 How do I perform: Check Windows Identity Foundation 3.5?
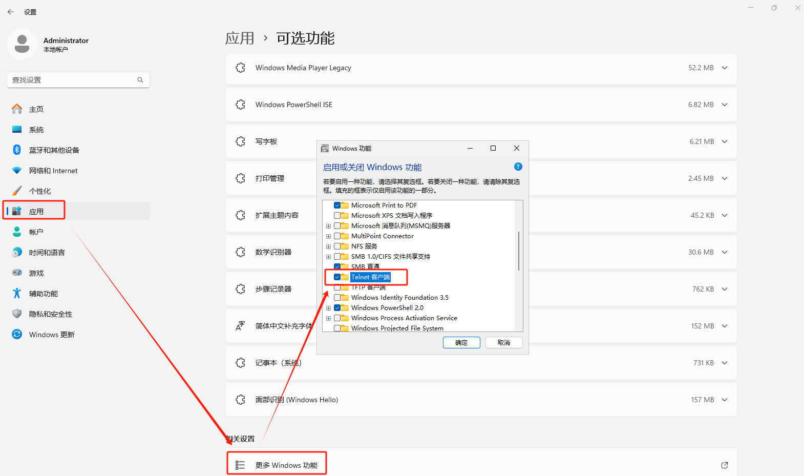(337, 298)
